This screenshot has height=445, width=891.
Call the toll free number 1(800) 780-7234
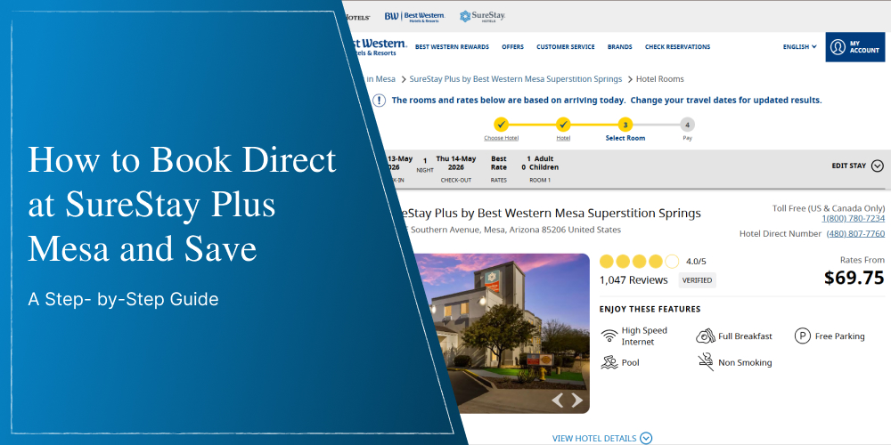853,219
